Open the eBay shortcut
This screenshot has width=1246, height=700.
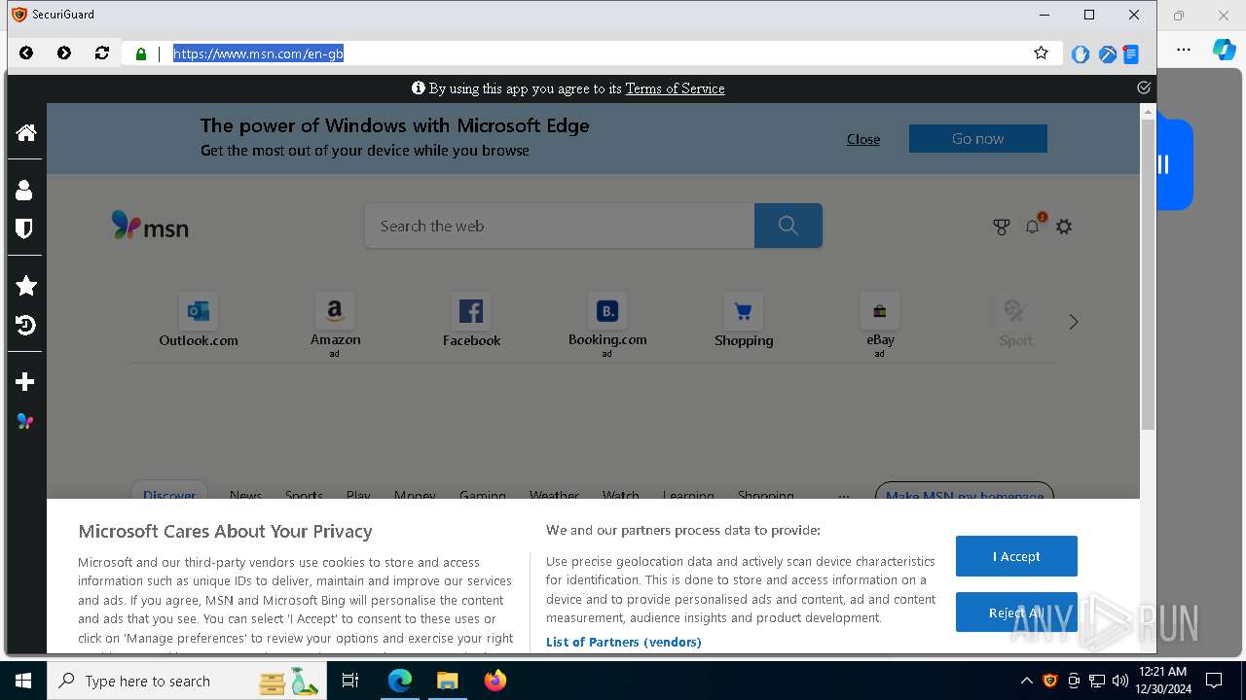(880, 325)
